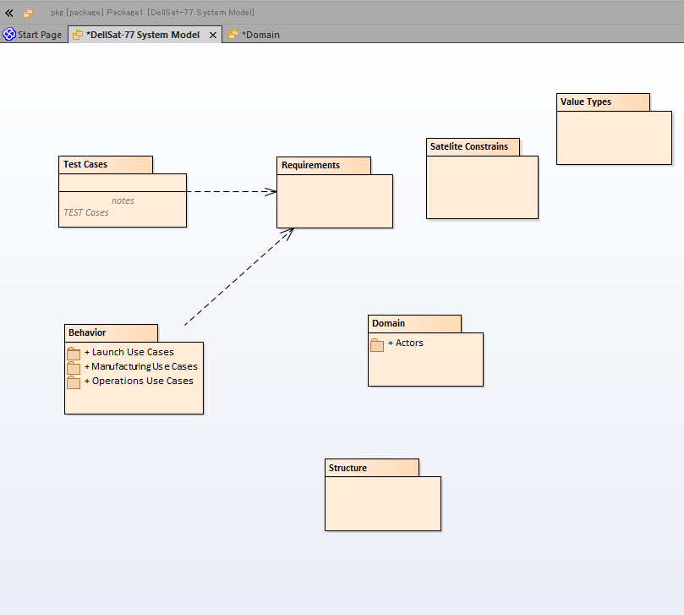This screenshot has width=684, height=615.
Task: Select the DellSat-77 System Model tab
Action: [x=143, y=35]
